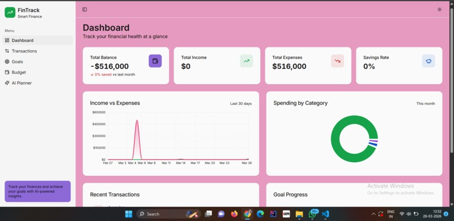Select the -$516,000 Total Balance value
The image size is (454, 221).
[x=109, y=67]
